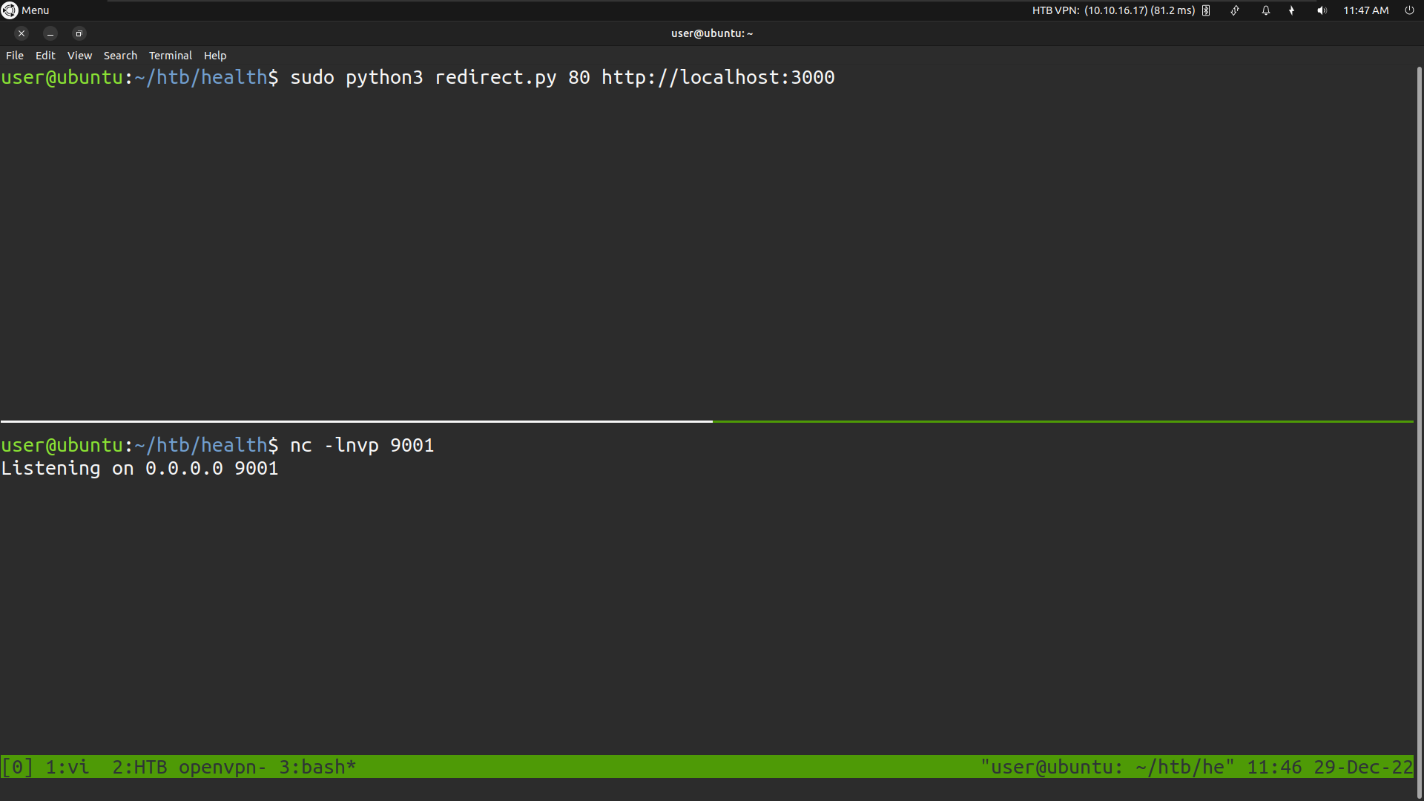Click the network traffic arrows tray icon
Image resolution: width=1424 pixels, height=801 pixels.
[x=1235, y=10]
